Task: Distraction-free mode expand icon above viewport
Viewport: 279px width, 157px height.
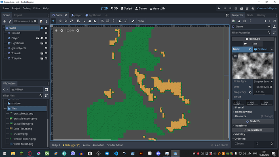Action: coord(227,15)
